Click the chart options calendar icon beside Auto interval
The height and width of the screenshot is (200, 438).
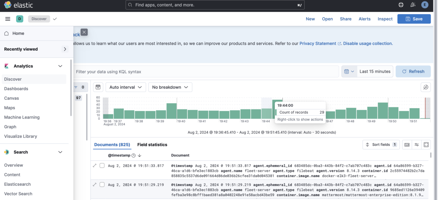(x=98, y=87)
